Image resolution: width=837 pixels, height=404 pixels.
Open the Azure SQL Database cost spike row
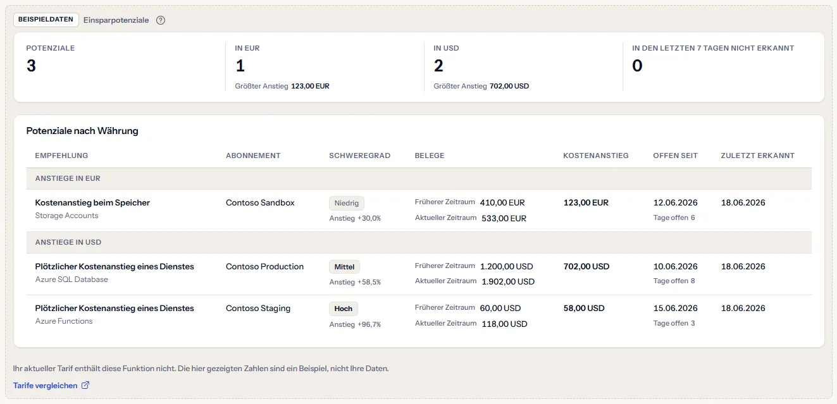419,274
